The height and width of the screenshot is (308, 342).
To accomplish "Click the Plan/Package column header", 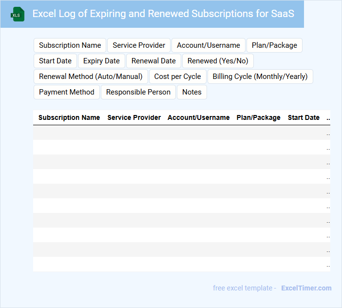I will tap(259, 117).
